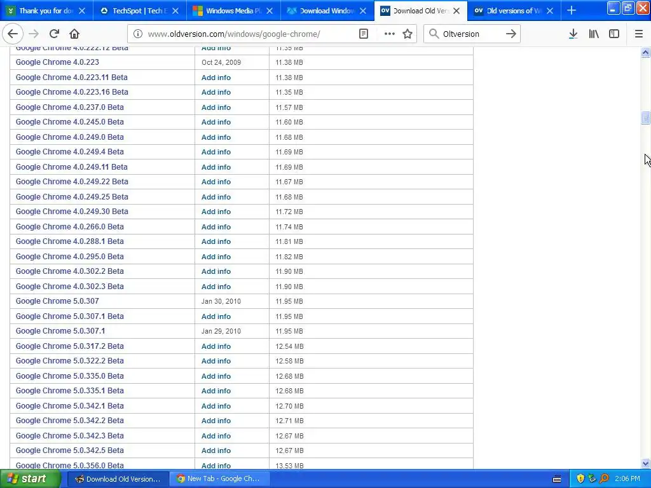Switch to Download Old Version taskbar window
Viewport: 651px width, 488px height.
118,479
